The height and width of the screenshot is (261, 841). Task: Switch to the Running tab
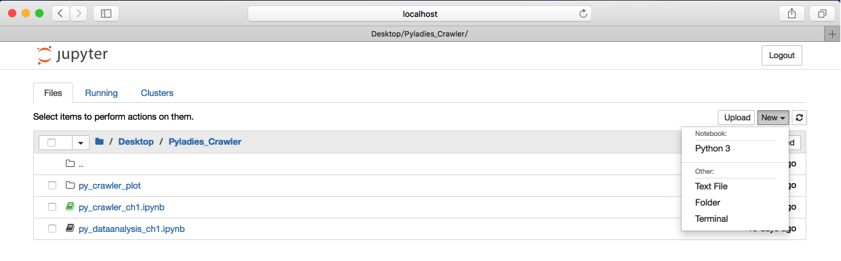coord(101,93)
